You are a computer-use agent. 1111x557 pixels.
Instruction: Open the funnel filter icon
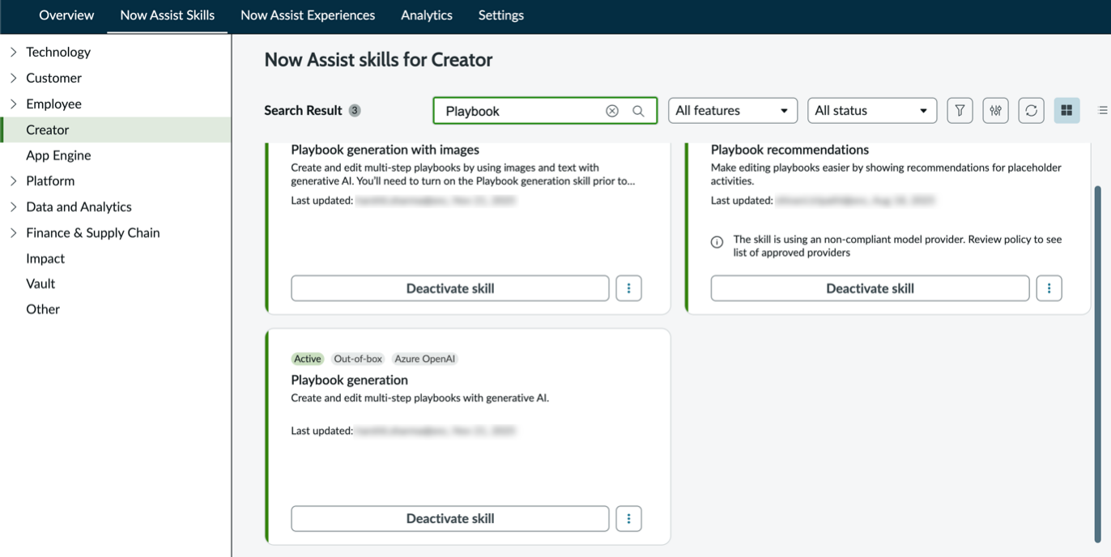click(960, 111)
